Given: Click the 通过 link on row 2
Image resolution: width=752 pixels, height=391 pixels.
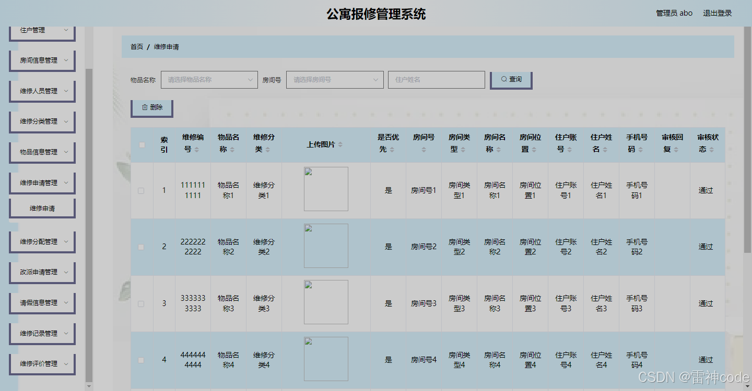Looking at the screenshot, I should coord(706,247).
